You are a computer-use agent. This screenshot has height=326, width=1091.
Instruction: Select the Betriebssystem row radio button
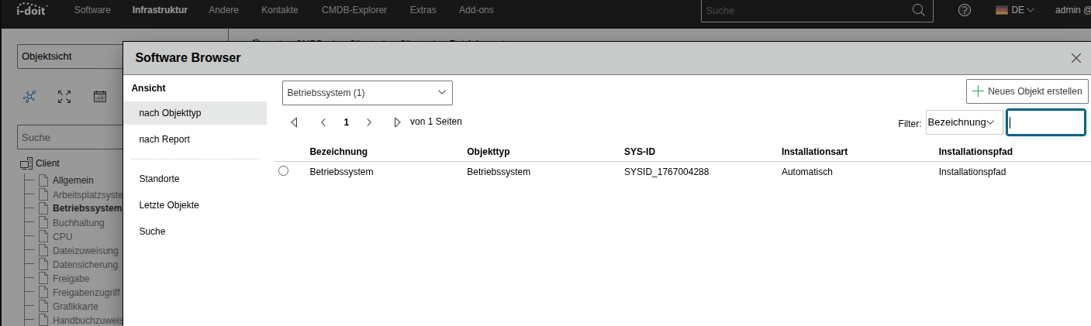click(283, 171)
